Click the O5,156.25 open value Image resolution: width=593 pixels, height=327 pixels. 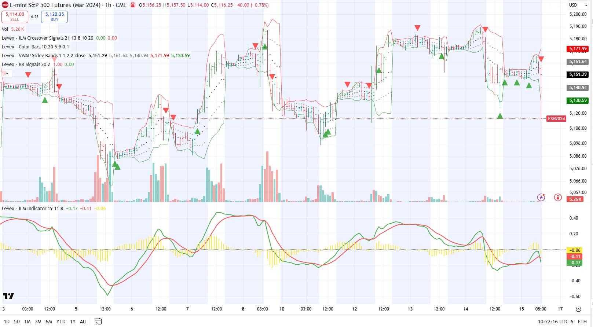(150, 5)
